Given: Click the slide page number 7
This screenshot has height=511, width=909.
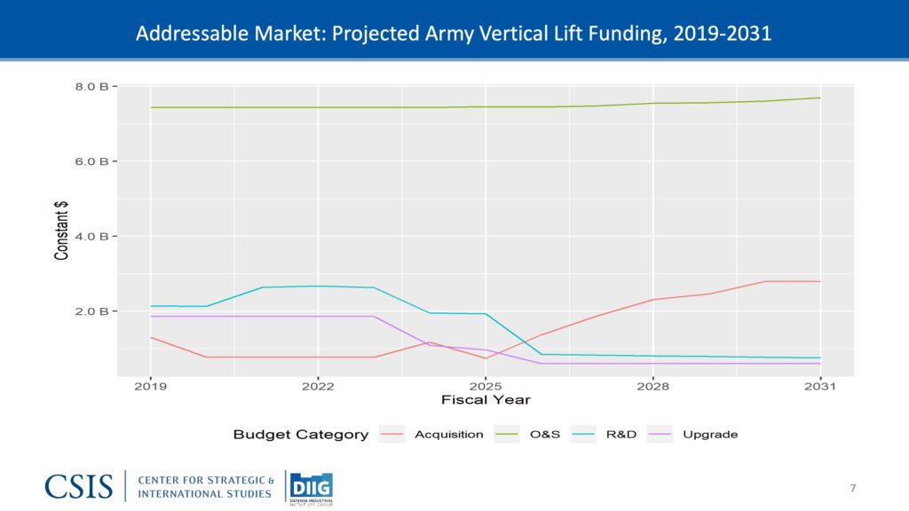Looking at the screenshot, I should 852,489.
